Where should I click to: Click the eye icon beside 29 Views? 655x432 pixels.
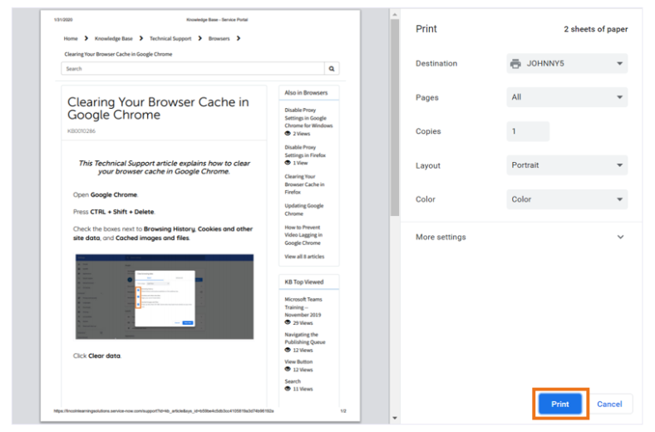(288, 322)
